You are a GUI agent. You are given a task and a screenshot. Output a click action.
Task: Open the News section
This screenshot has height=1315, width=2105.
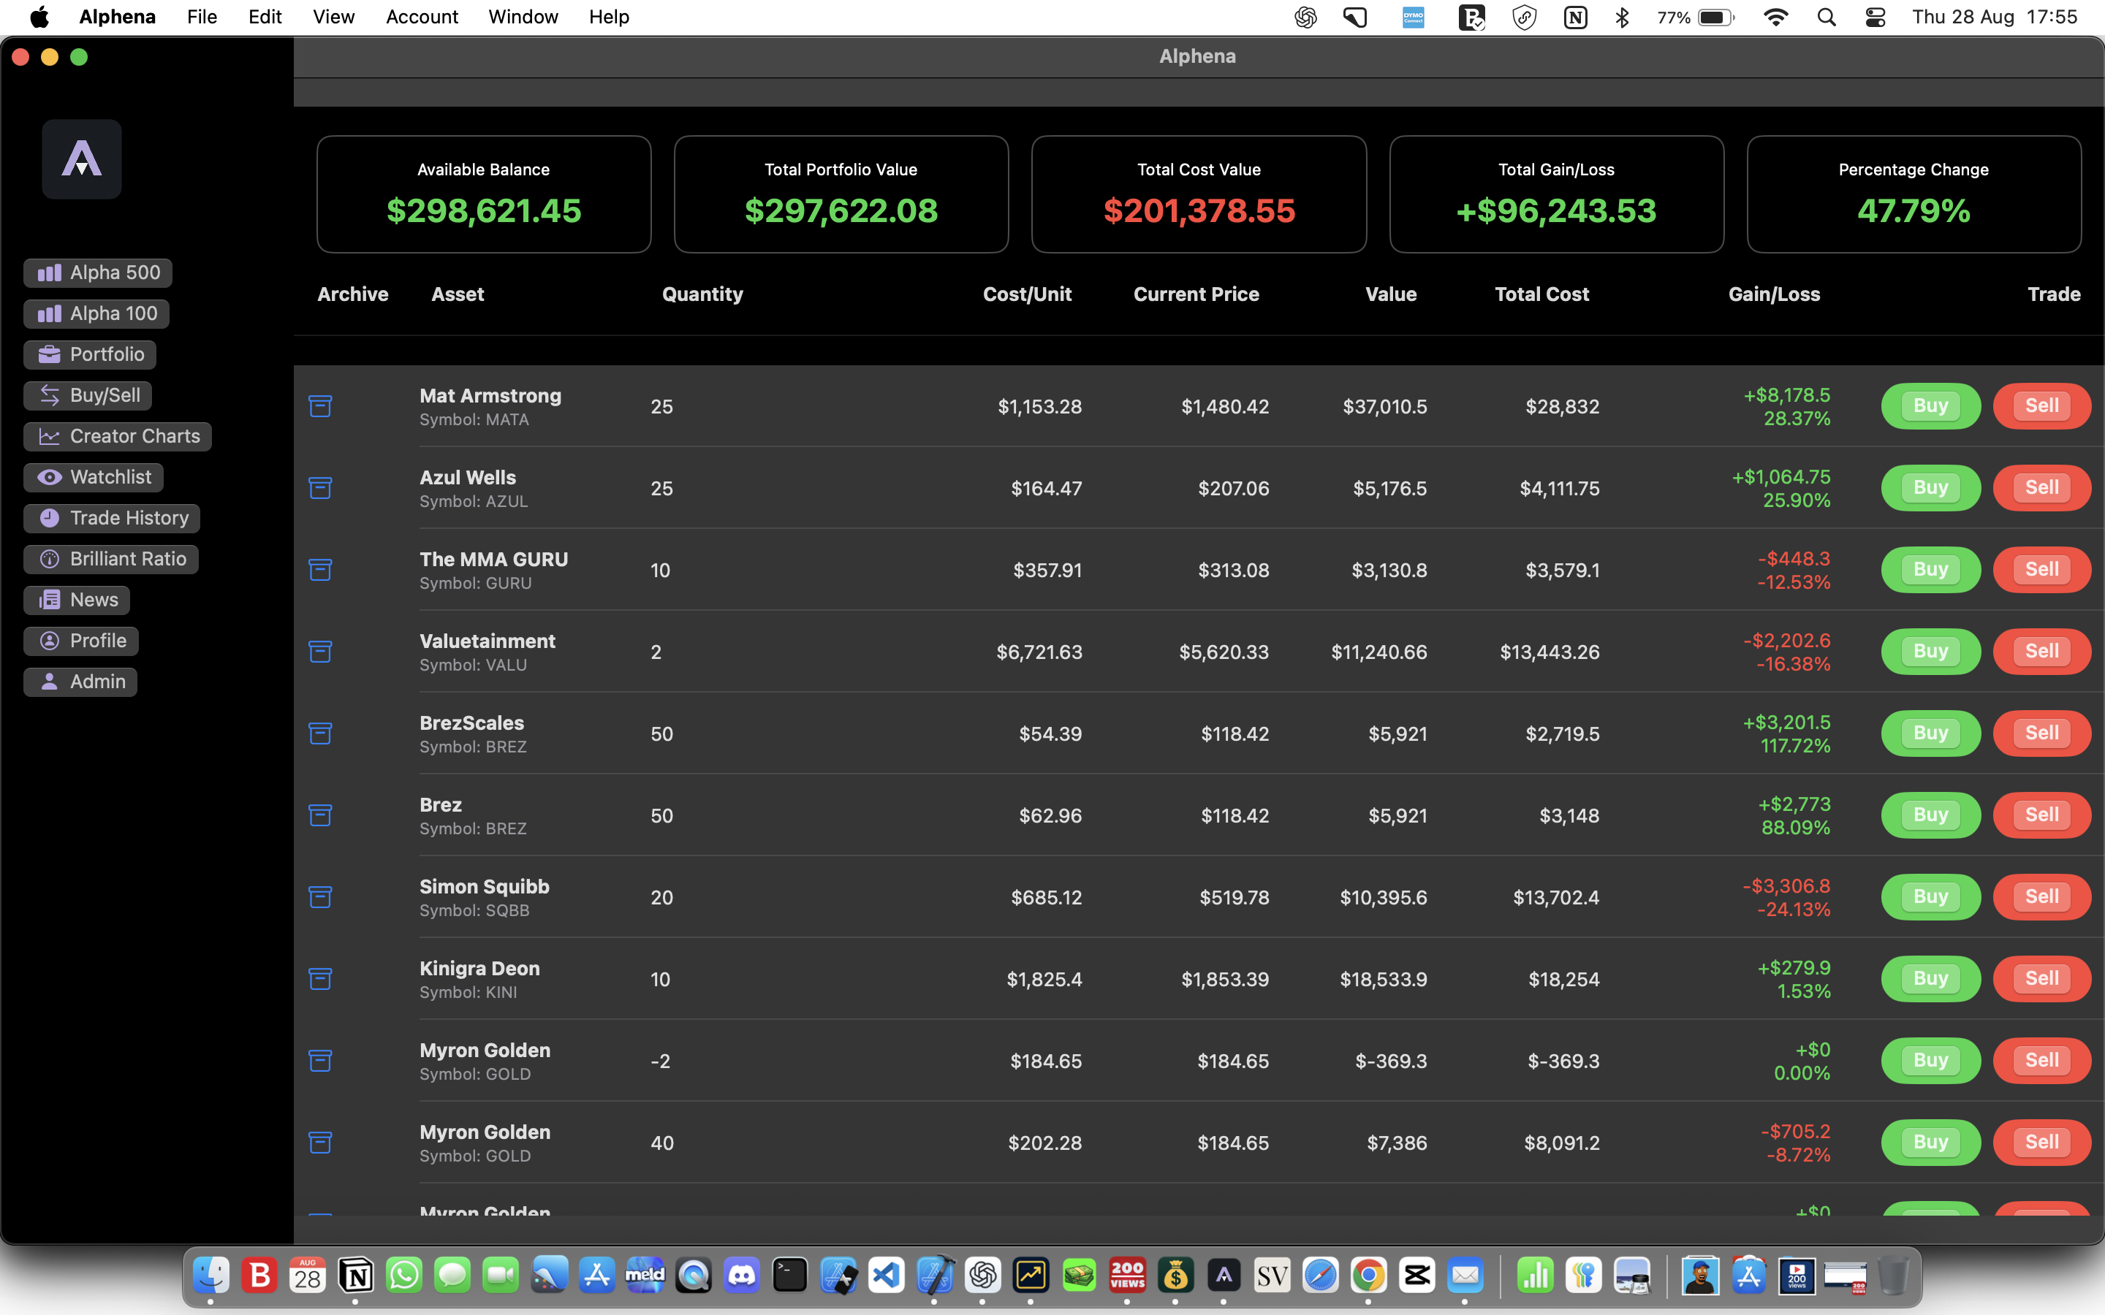[x=77, y=600]
